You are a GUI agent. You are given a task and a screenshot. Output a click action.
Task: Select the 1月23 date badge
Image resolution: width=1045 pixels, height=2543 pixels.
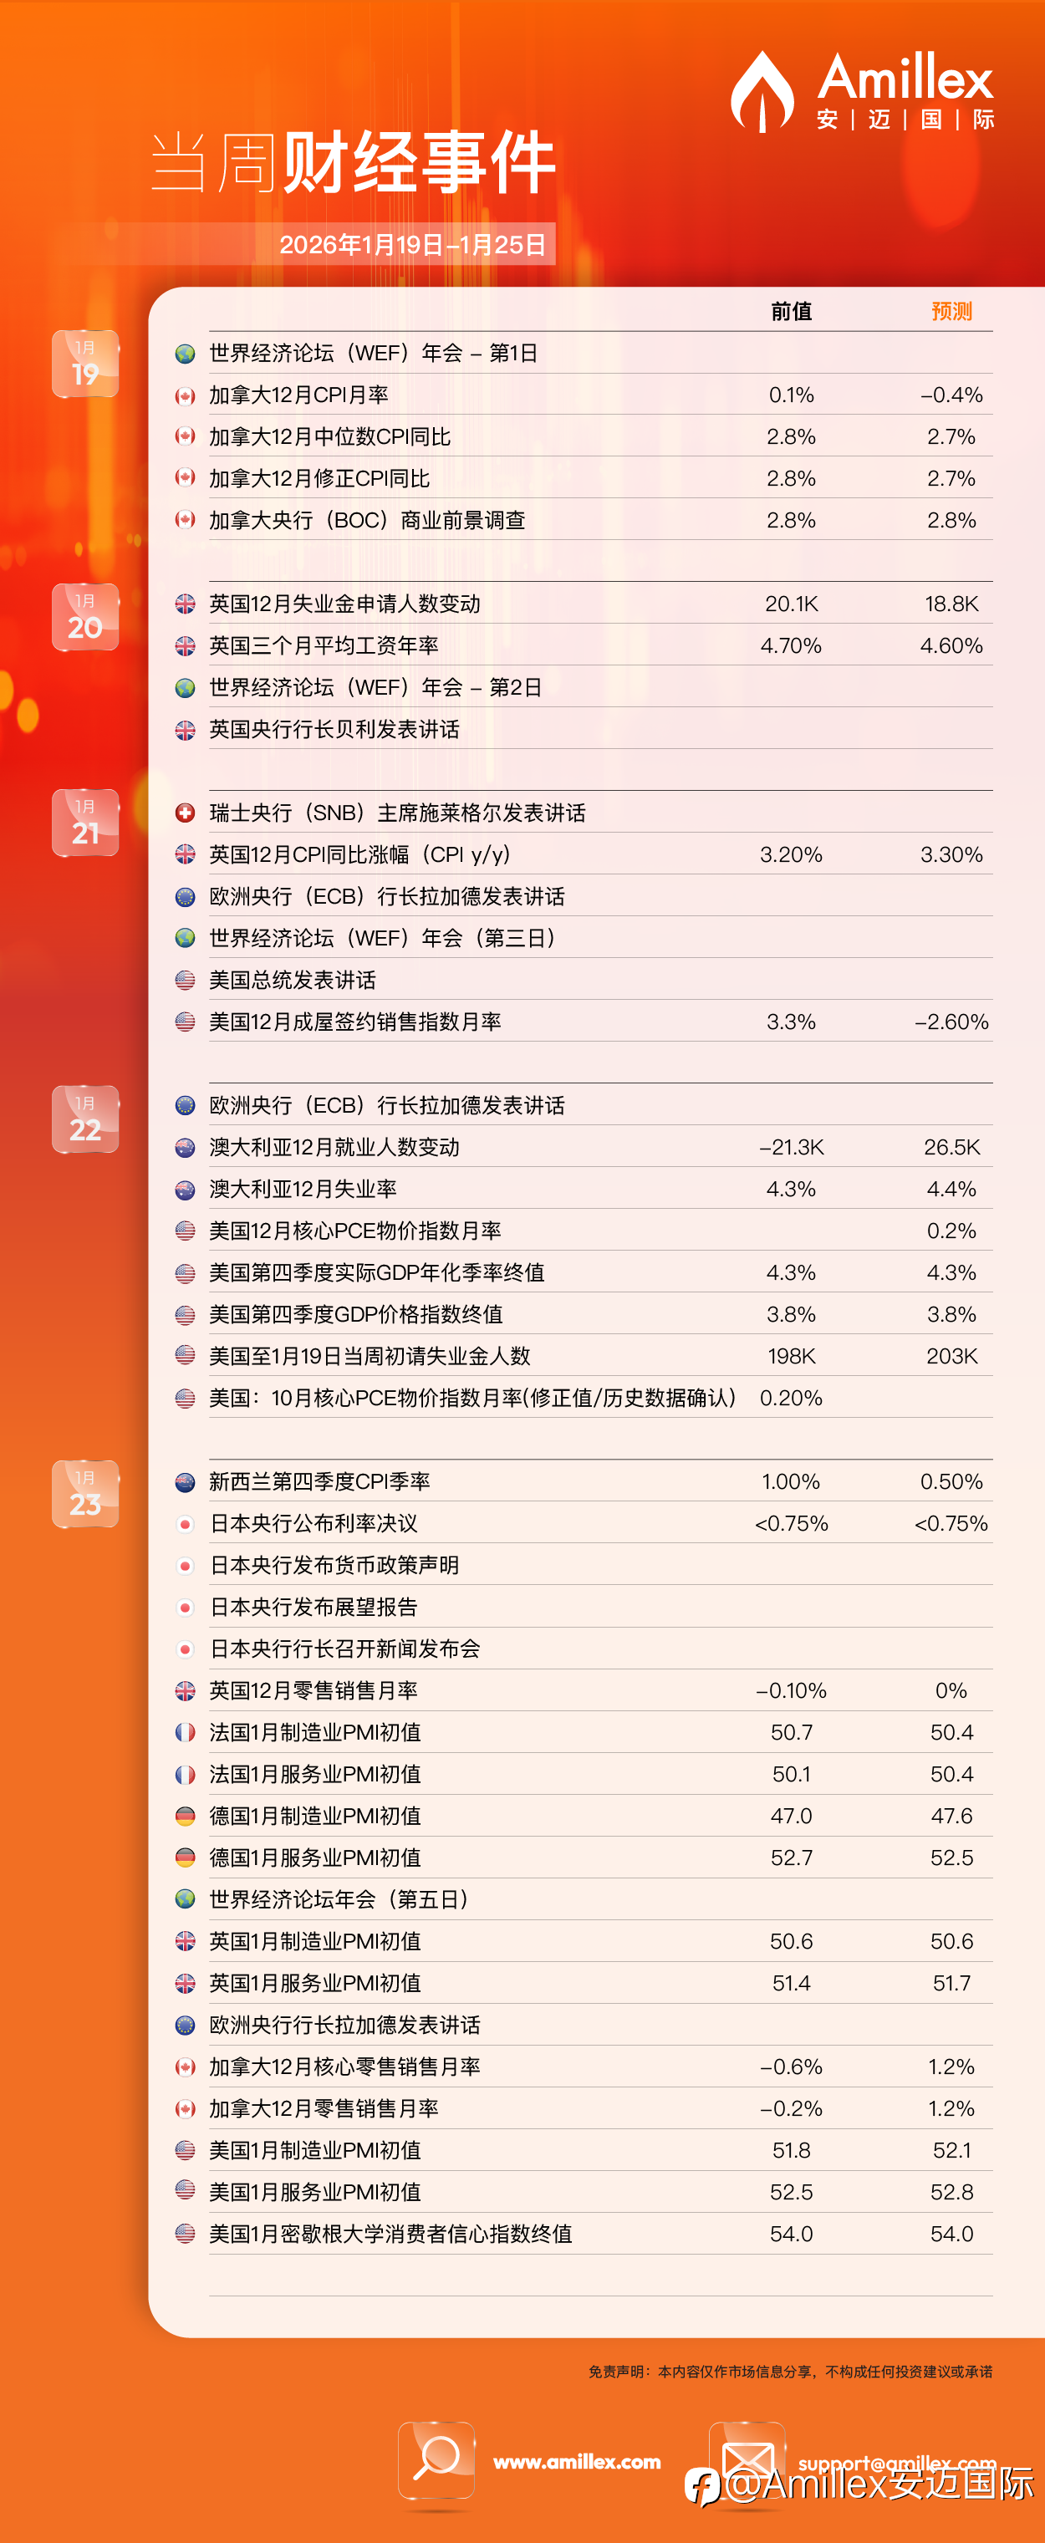point(85,1494)
